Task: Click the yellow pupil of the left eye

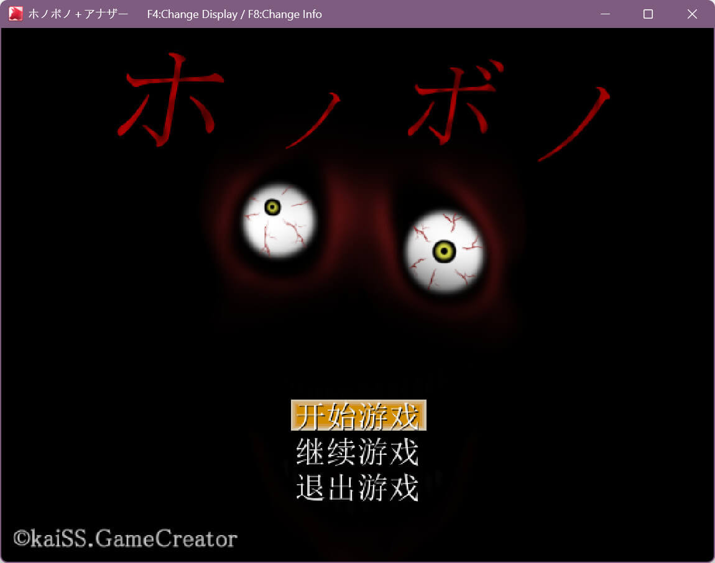Action: [272, 207]
